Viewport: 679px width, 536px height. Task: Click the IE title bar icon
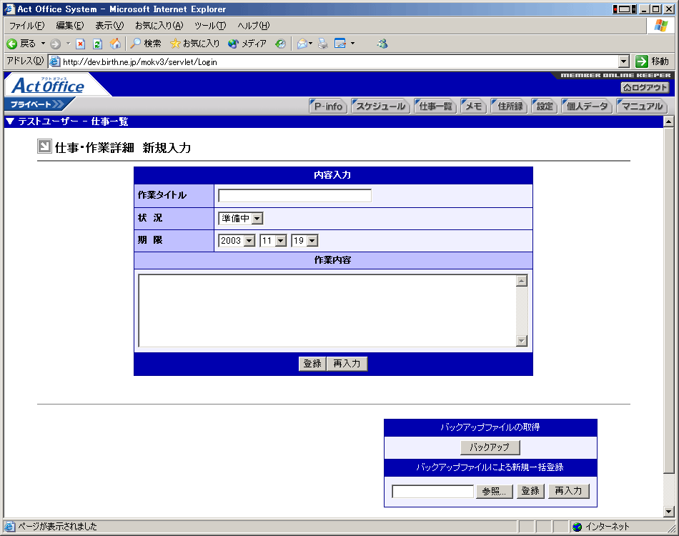9,9
